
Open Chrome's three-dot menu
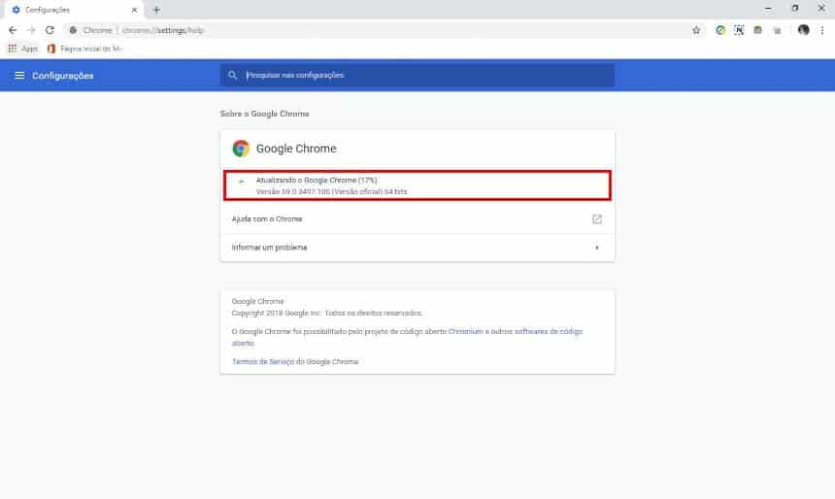[822, 30]
